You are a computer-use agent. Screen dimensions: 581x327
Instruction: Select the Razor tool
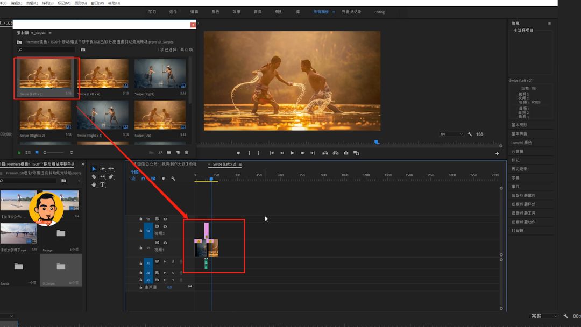coord(94,176)
